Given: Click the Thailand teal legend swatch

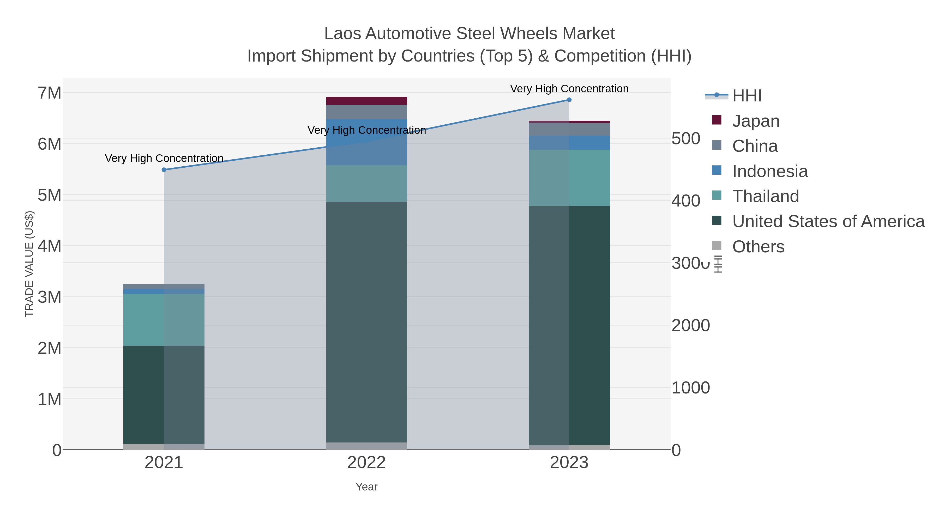Looking at the screenshot, I should (x=717, y=195).
